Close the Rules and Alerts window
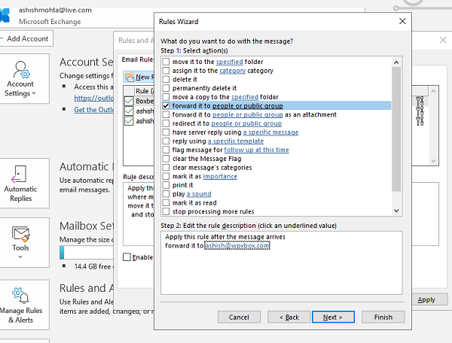 click(x=443, y=40)
